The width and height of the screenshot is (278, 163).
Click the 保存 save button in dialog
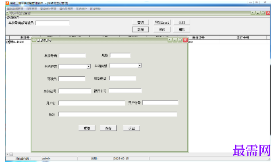click(x=108, y=128)
